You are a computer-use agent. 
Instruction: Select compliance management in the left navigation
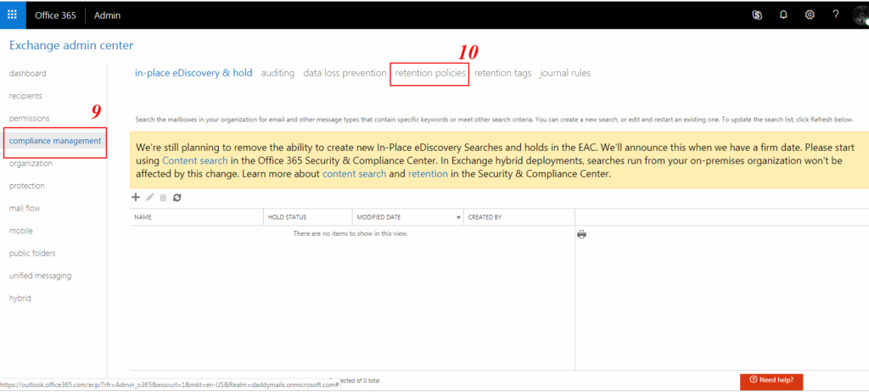55,141
